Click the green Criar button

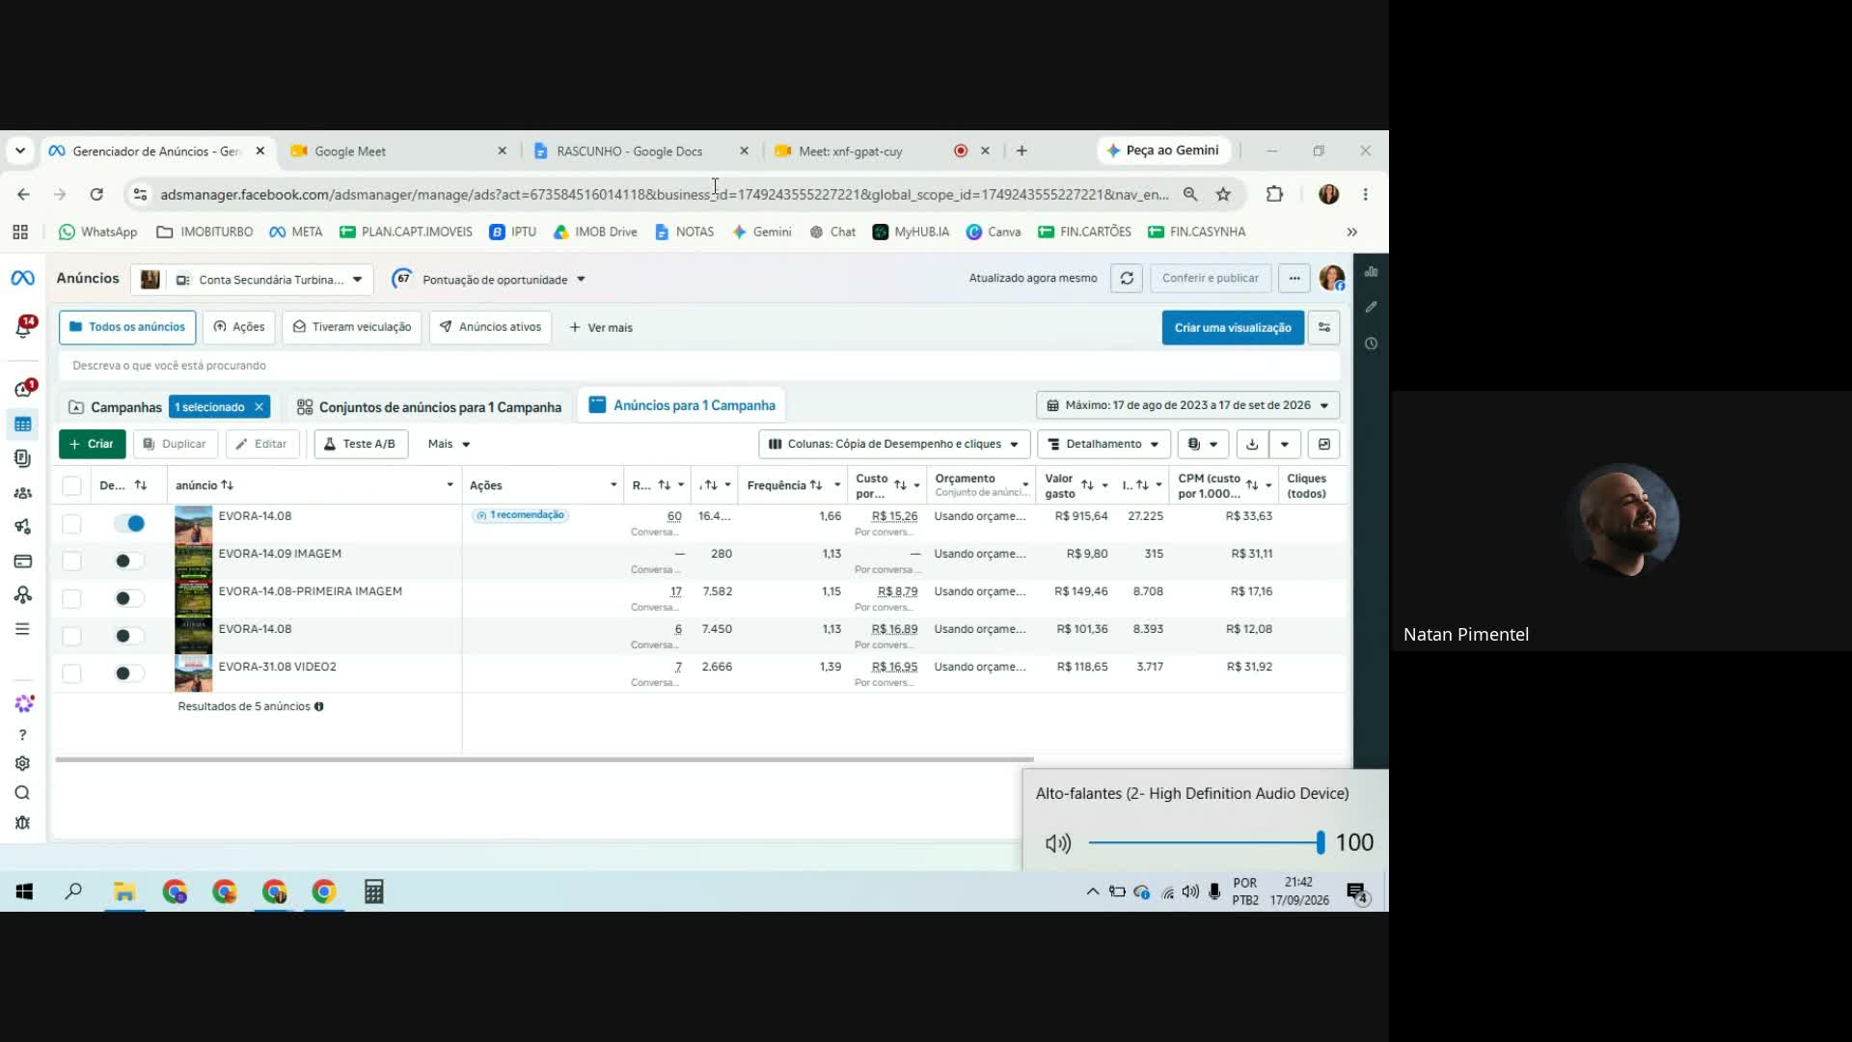click(x=92, y=444)
